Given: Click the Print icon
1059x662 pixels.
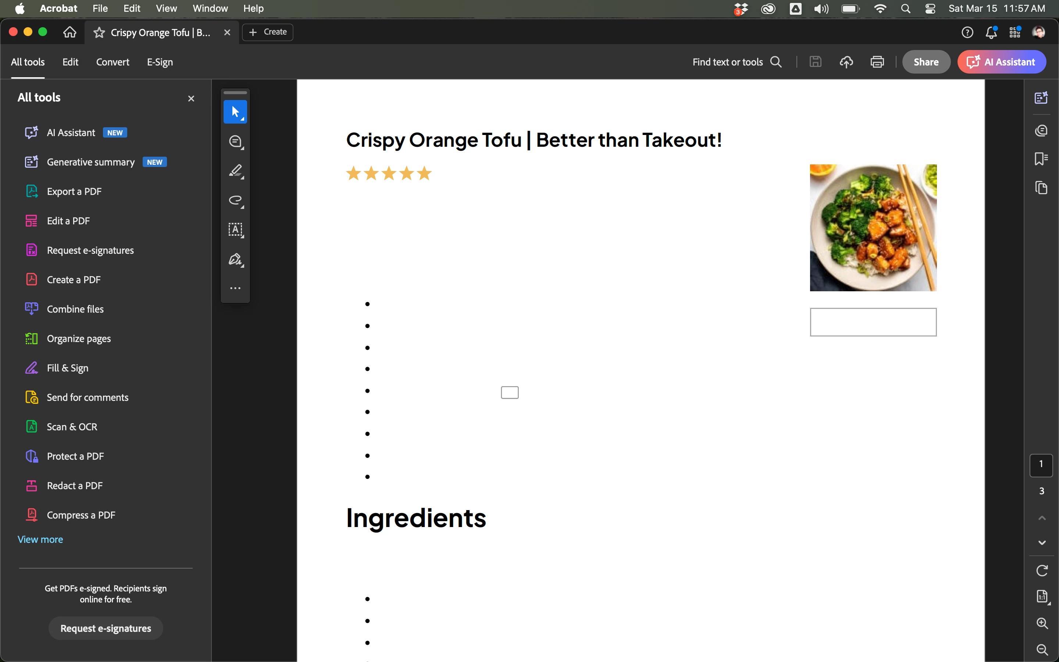Looking at the screenshot, I should click(x=877, y=62).
